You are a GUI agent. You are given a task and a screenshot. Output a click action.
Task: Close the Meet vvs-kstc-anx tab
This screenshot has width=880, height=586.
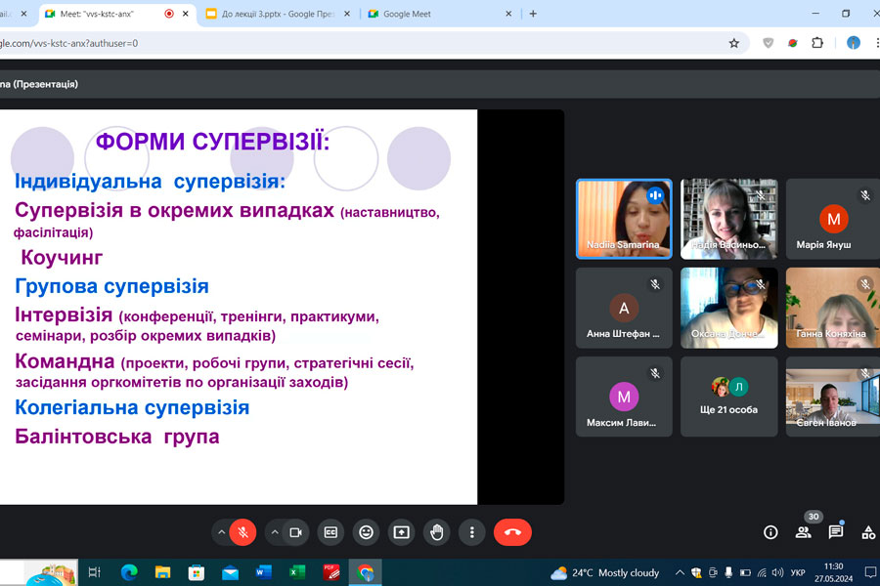point(185,14)
